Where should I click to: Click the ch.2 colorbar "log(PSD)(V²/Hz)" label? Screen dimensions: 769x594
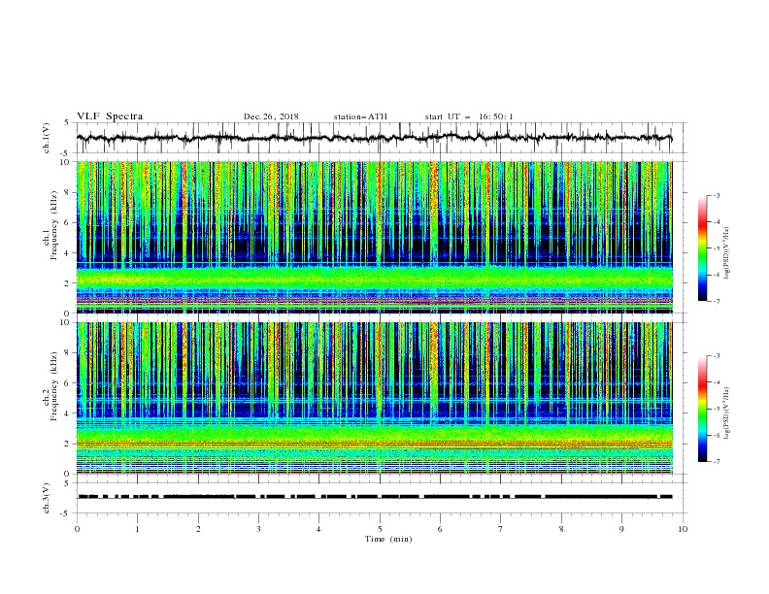click(727, 413)
